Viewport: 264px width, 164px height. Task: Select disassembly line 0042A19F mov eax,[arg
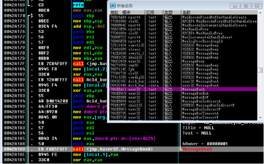tap(55, 117)
